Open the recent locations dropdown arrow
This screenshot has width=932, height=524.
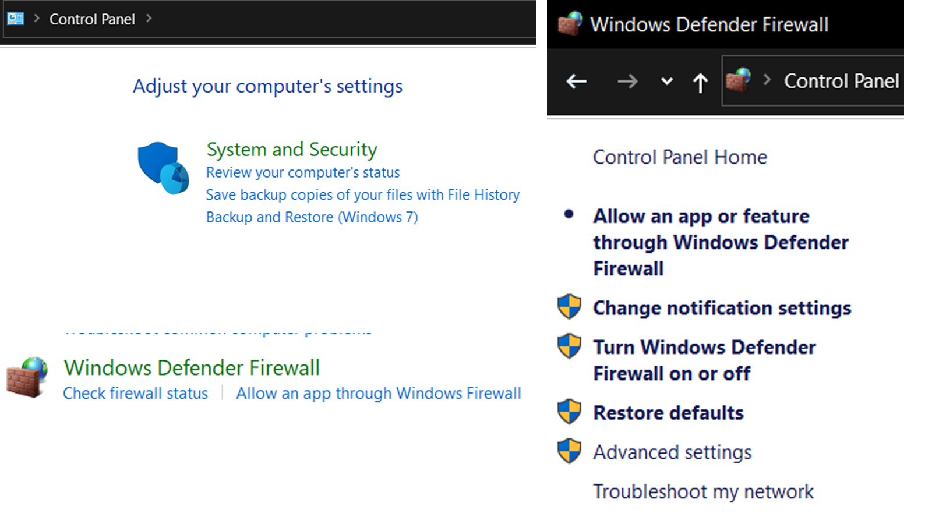point(667,82)
